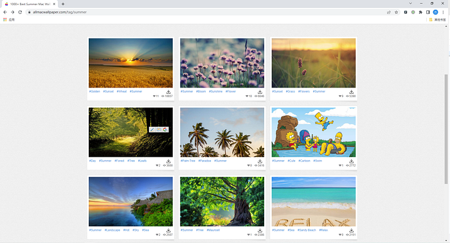Image resolution: width=450 pixels, height=243 pixels.
Task: Click the green circle extension icon
Action: pos(413,12)
